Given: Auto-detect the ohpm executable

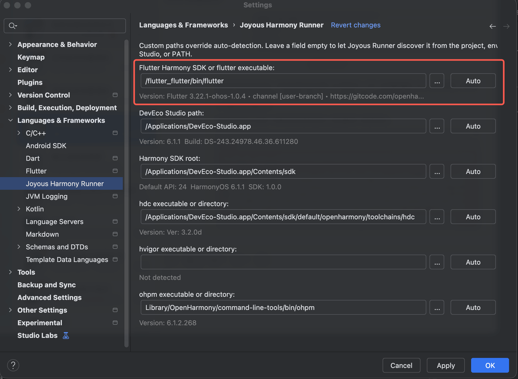Looking at the screenshot, I should (x=473, y=308).
